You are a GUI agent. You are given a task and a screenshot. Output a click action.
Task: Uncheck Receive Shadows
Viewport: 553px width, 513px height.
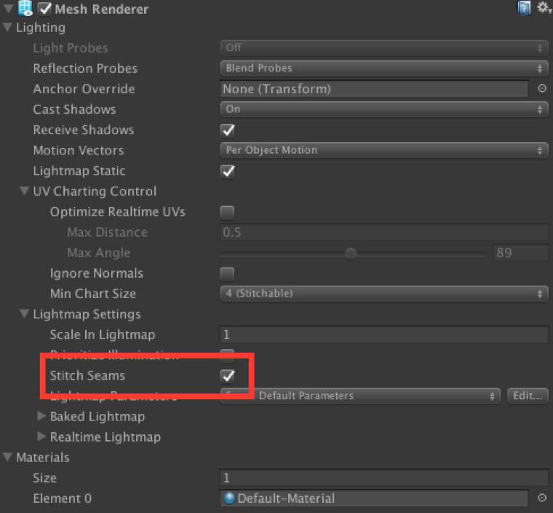[228, 130]
